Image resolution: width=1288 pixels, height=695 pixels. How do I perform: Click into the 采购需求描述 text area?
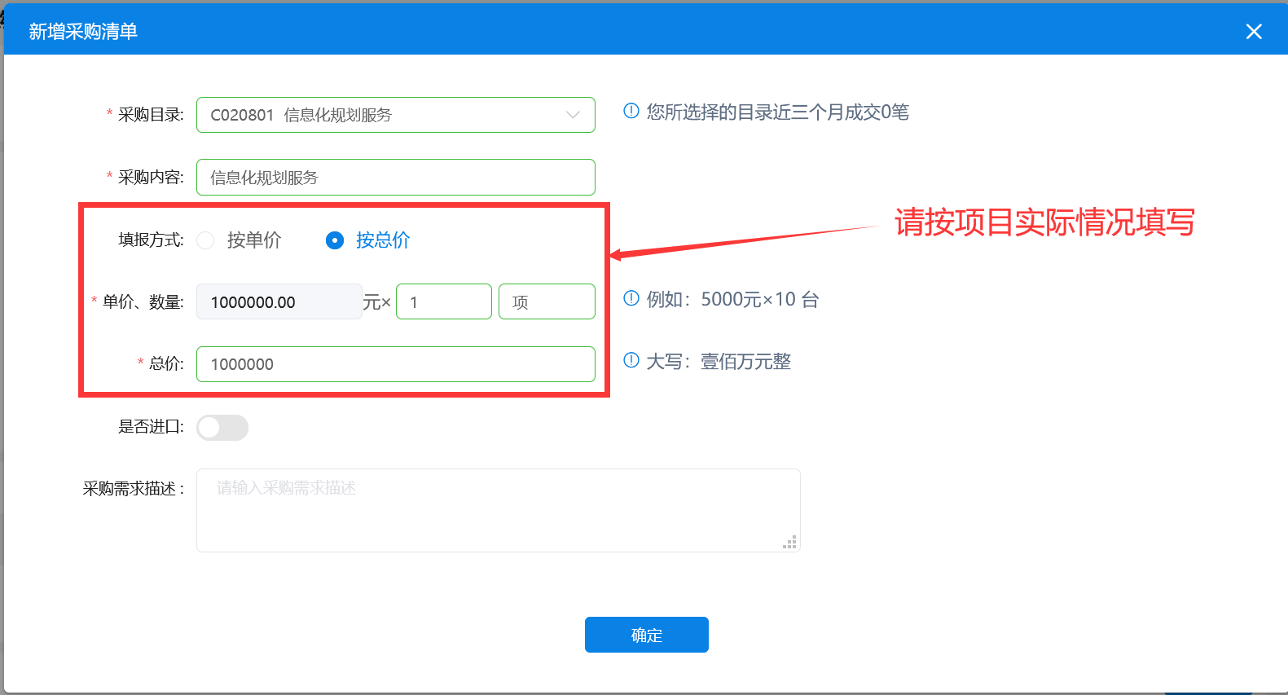497,510
